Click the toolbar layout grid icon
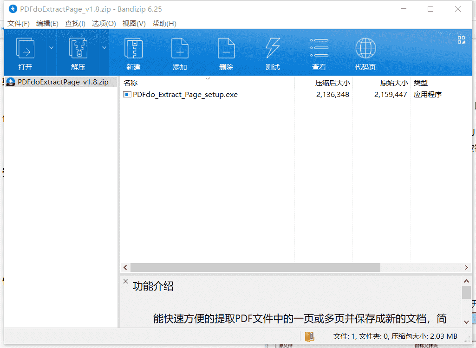Image resolution: width=476 pixels, height=348 pixels. tap(461, 40)
